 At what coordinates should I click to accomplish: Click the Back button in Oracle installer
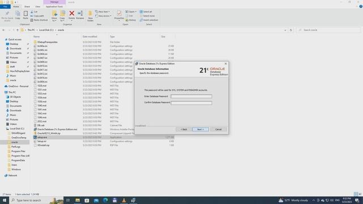[184, 129]
